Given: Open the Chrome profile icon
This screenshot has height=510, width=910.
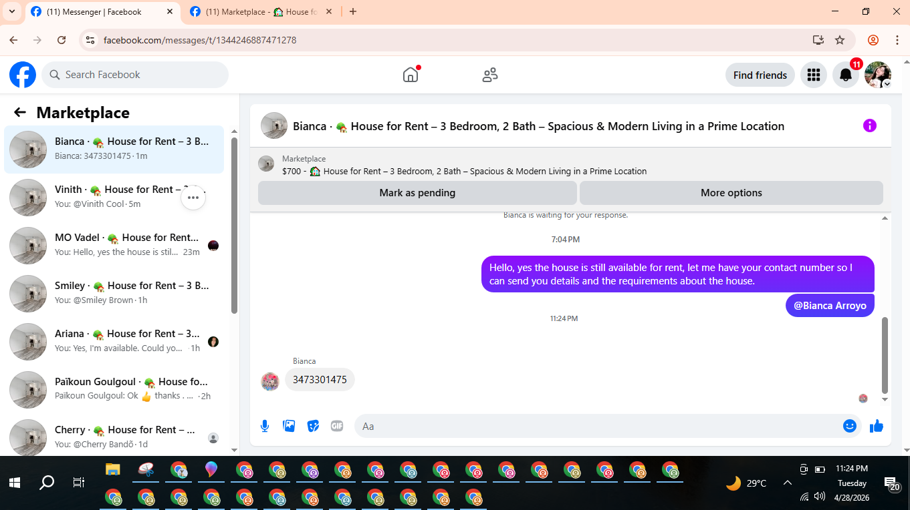Looking at the screenshot, I should click(873, 40).
